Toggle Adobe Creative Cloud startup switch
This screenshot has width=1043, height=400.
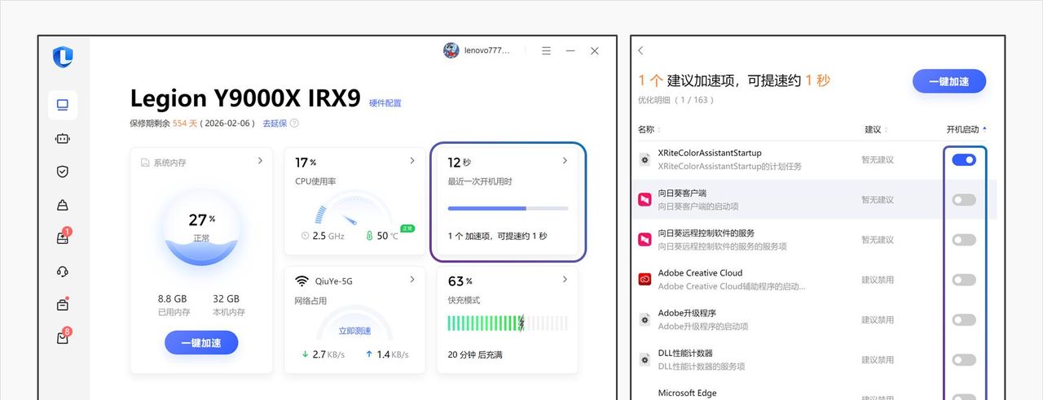tap(964, 280)
